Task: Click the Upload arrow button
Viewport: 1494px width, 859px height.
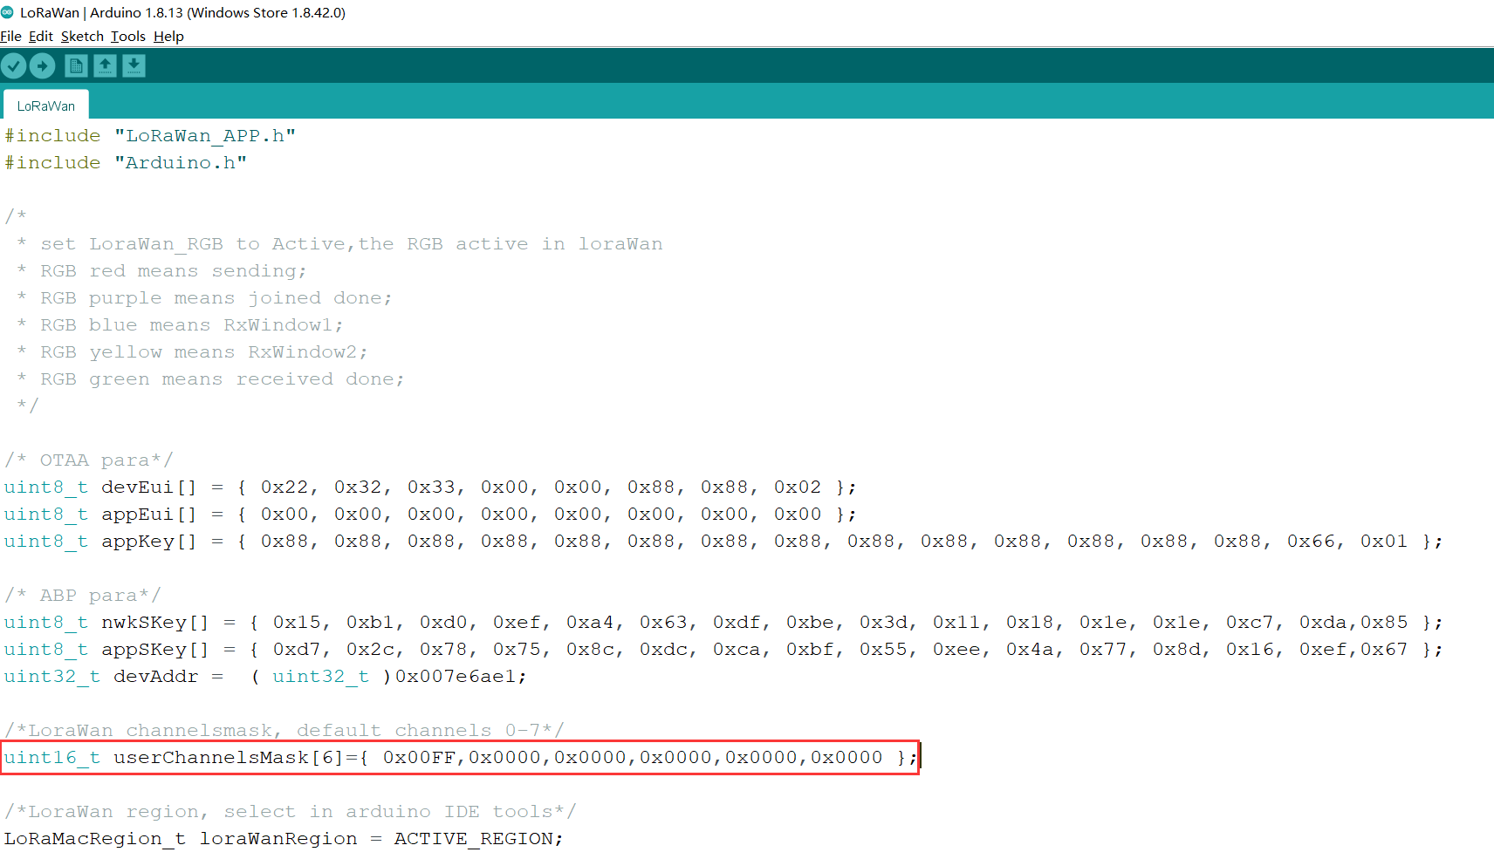Action: pyautogui.click(x=43, y=66)
